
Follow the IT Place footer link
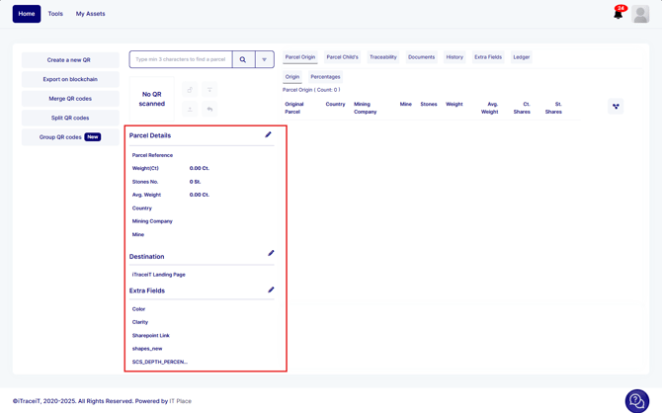pos(181,401)
